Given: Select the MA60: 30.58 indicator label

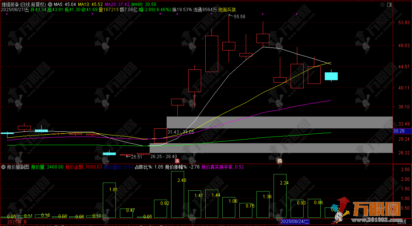Looking at the screenshot, I should click(144, 4).
